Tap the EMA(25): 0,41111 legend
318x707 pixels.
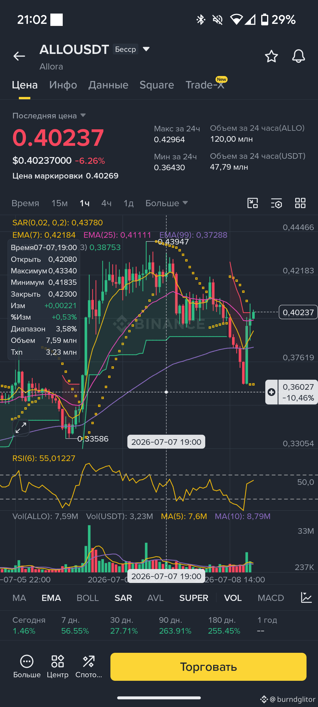(117, 235)
